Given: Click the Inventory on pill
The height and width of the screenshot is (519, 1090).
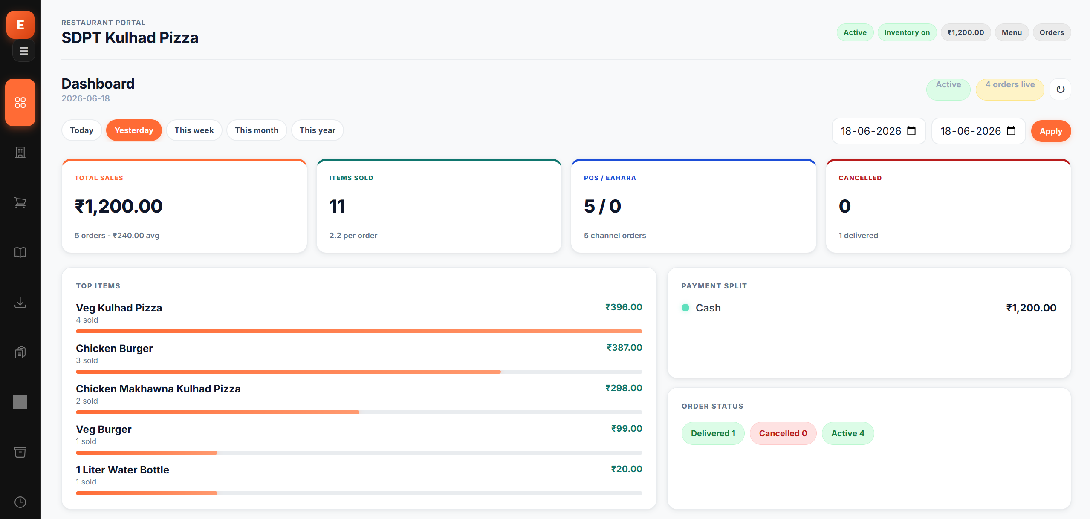Looking at the screenshot, I should (907, 32).
